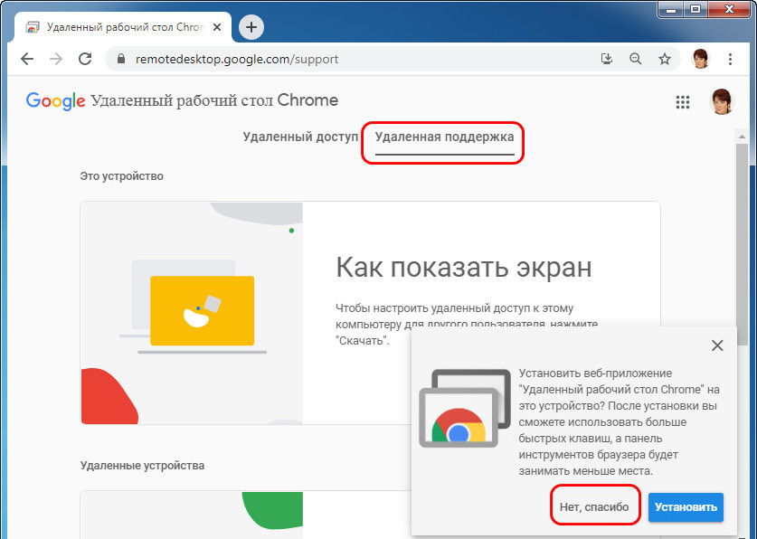The width and height of the screenshot is (757, 539).
Task: Open the Google account avatar on page
Action: [x=722, y=101]
